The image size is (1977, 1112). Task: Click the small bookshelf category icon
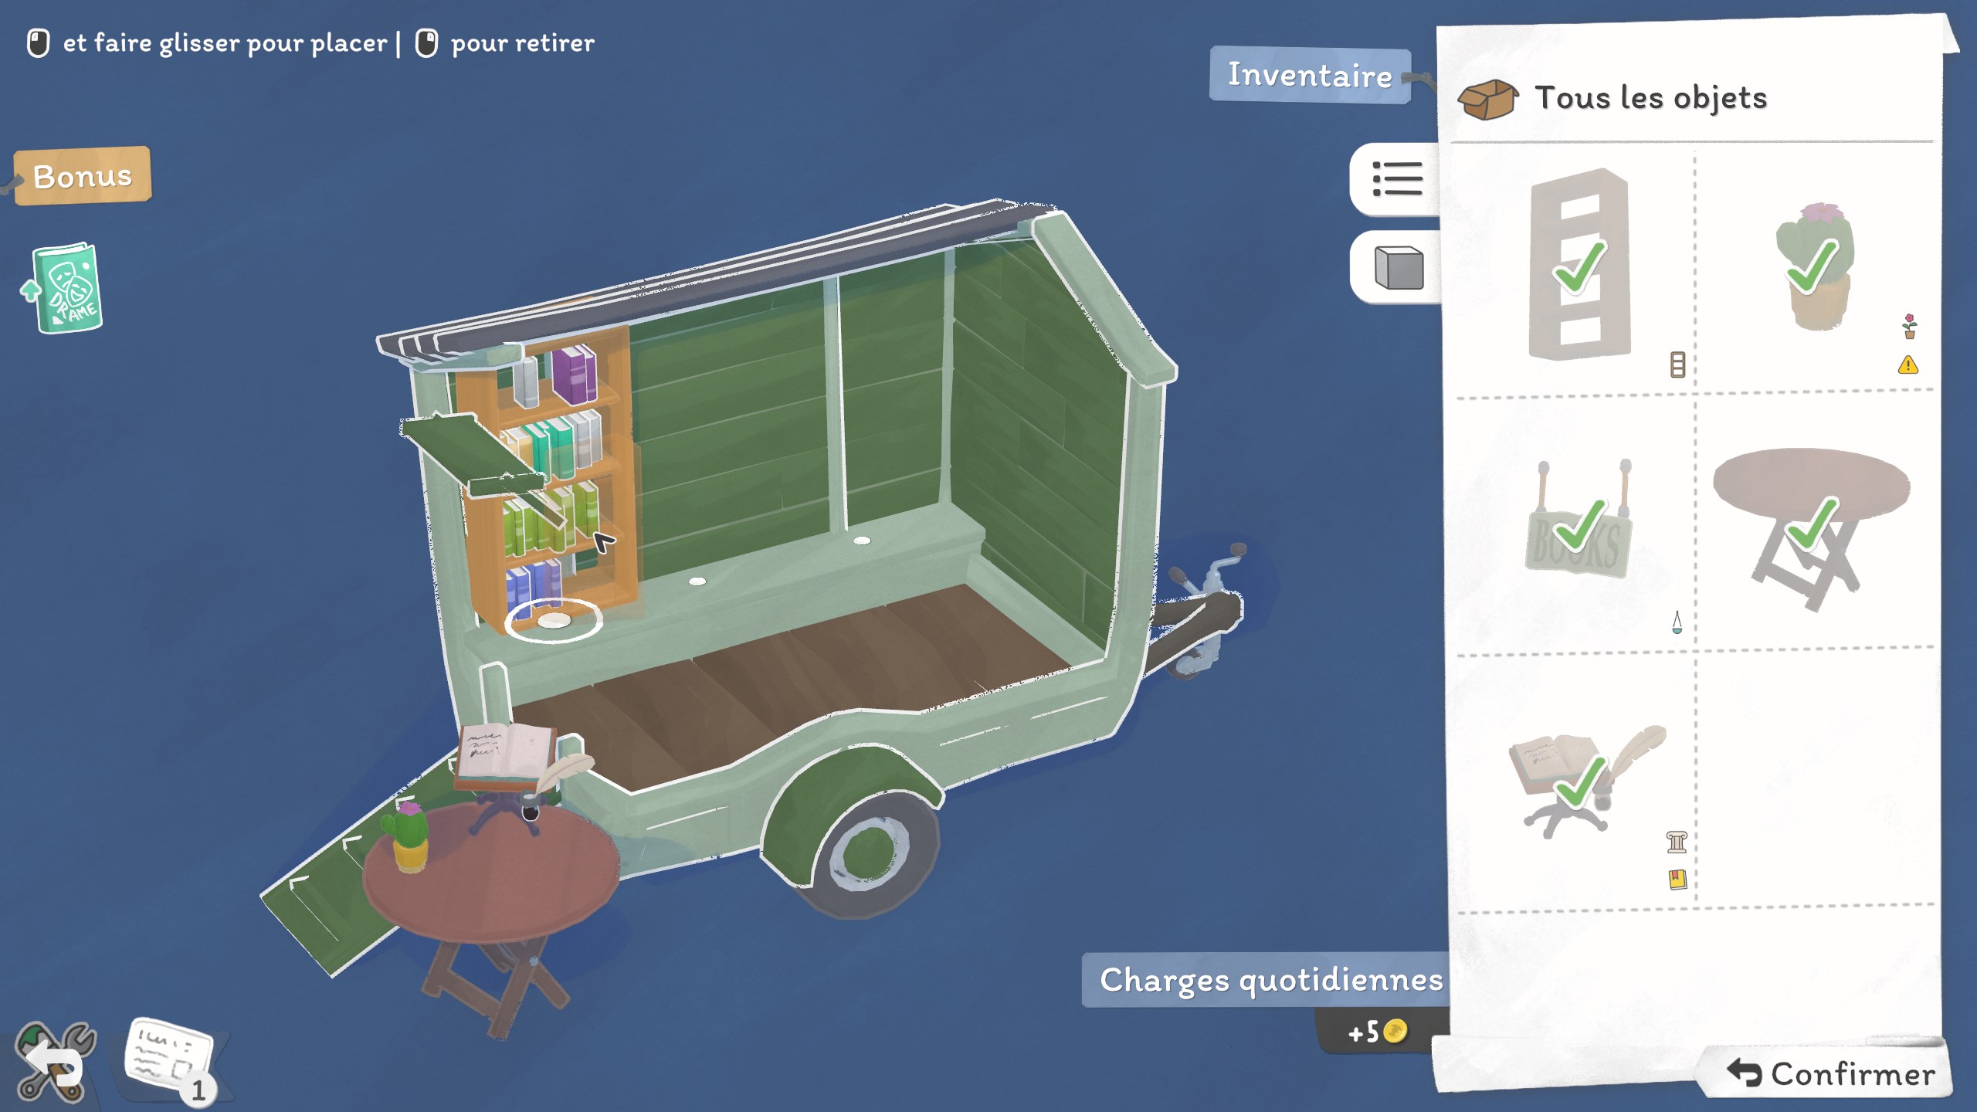[1677, 364]
